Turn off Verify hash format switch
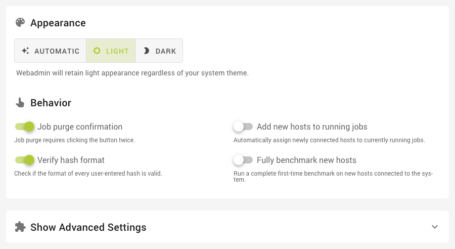Screen dimensions: 455x249 pyautogui.click(x=24, y=160)
